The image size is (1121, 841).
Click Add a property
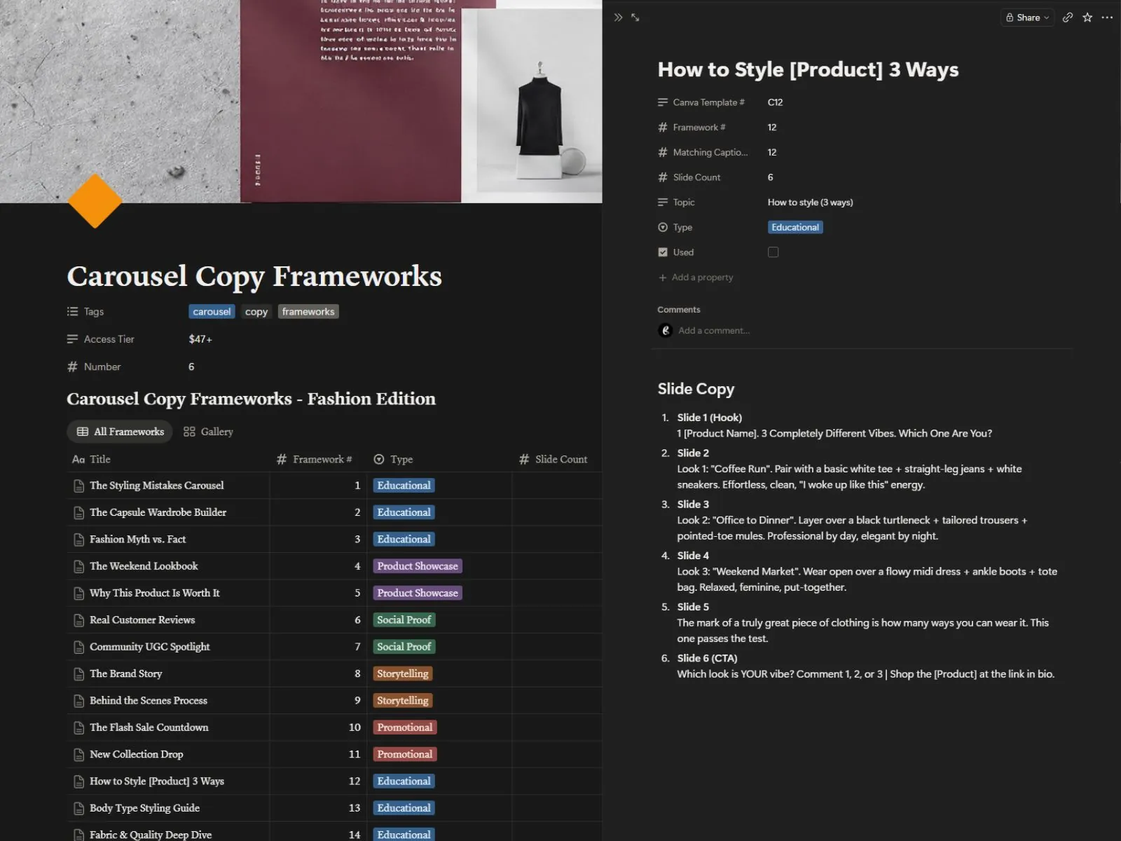pyautogui.click(x=696, y=278)
